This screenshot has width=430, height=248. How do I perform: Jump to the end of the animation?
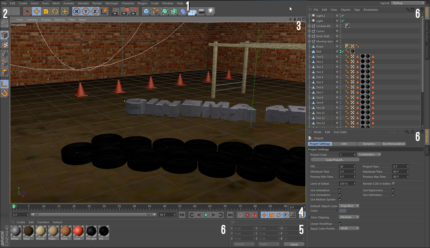(230, 215)
